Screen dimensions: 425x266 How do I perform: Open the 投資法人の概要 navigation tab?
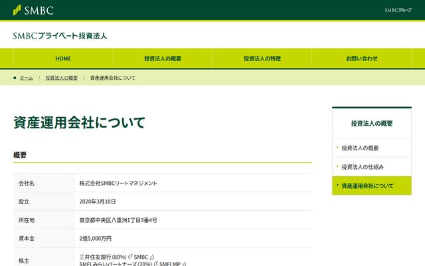(163, 59)
